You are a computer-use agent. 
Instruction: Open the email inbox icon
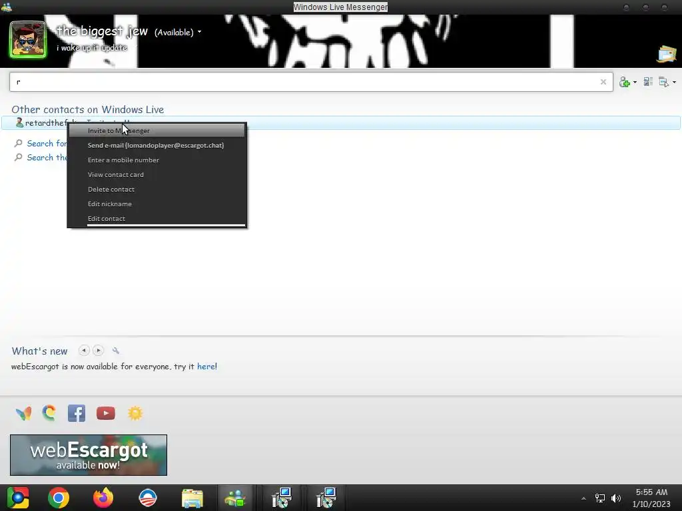pyautogui.click(x=667, y=54)
